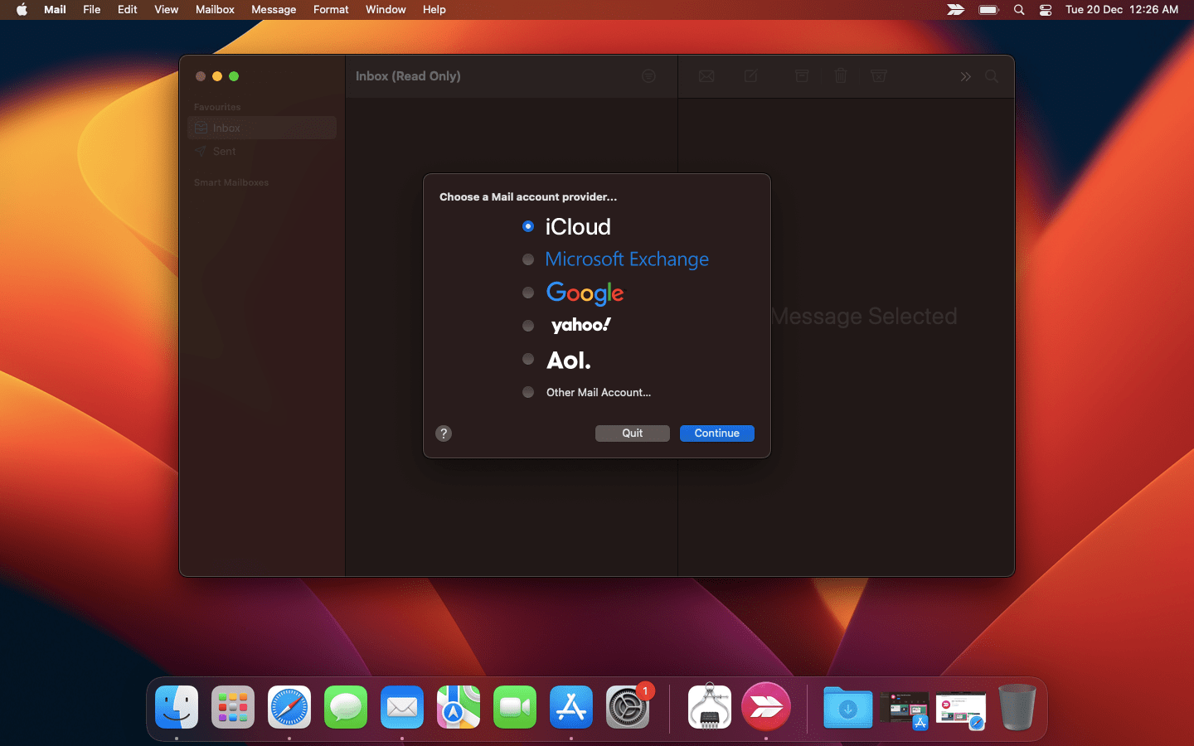The width and height of the screenshot is (1194, 746).
Task: Collapse the Favourites section
Action: point(216,107)
